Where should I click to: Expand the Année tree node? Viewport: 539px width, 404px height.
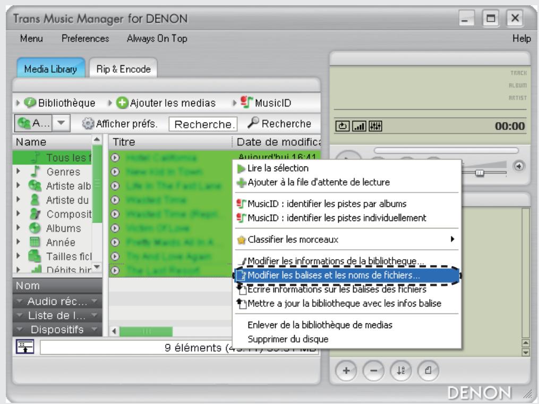tap(18, 241)
